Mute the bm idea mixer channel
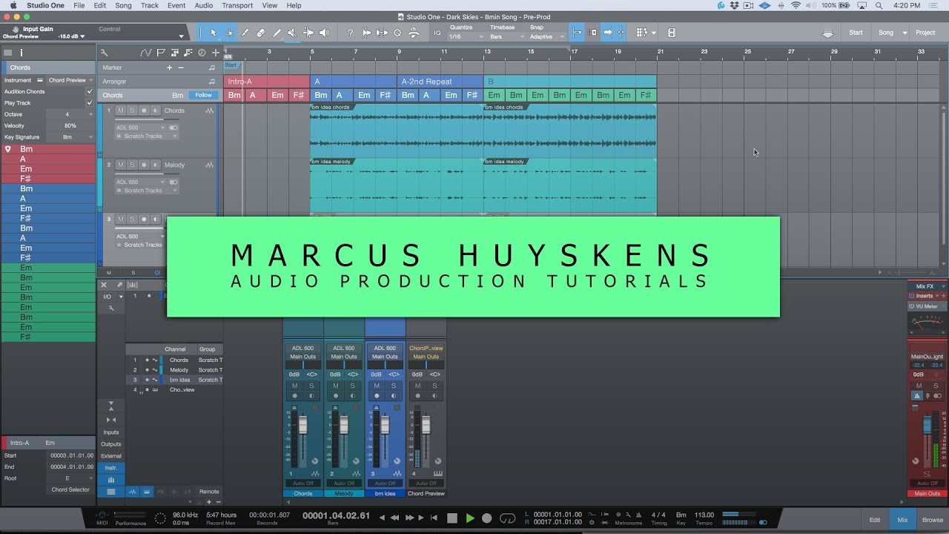 [x=377, y=386]
